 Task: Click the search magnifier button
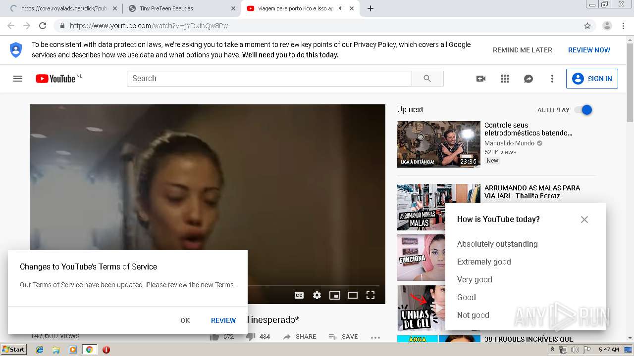point(427,79)
